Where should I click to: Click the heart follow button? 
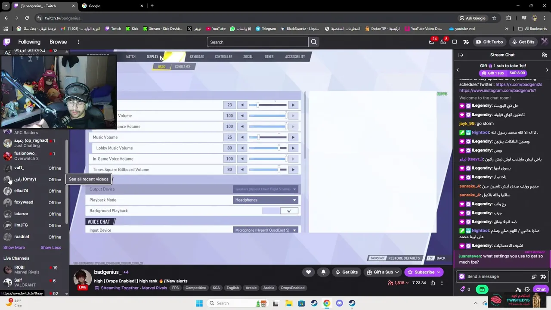click(308, 272)
